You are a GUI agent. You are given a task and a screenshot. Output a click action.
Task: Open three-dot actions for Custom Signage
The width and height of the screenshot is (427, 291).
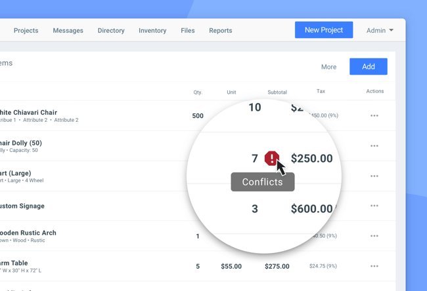click(374, 206)
